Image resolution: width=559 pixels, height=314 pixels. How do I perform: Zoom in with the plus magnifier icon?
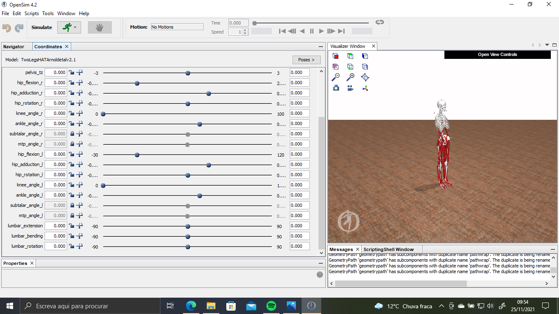[x=350, y=77]
